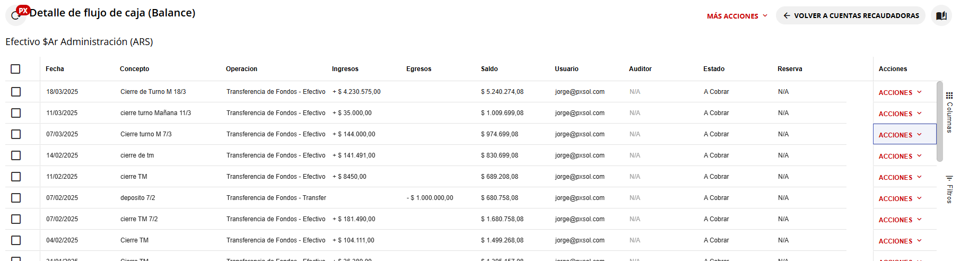Click the refresh icon beside the page title
The height and width of the screenshot is (261, 960).
click(14, 16)
